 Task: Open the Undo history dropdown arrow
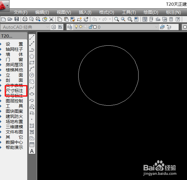point(100,19)
